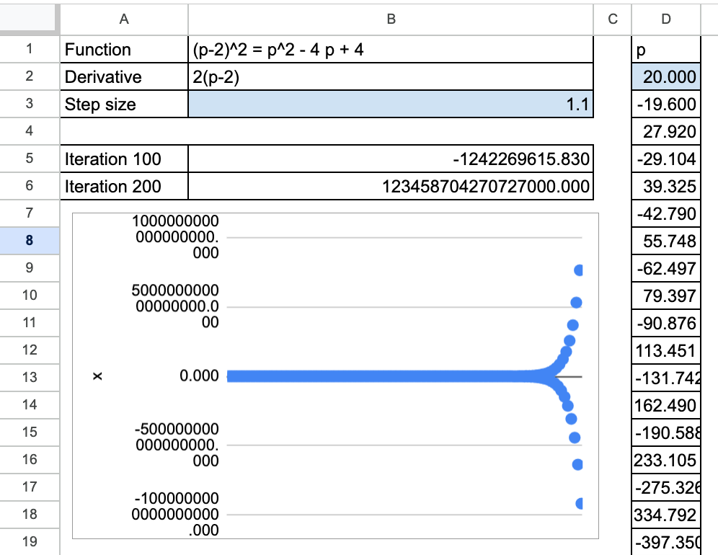Image resolution: width=718 pixels, height=555 pixels.
Task: Click the step size value cell 1.1
Action: pos(390,105)
